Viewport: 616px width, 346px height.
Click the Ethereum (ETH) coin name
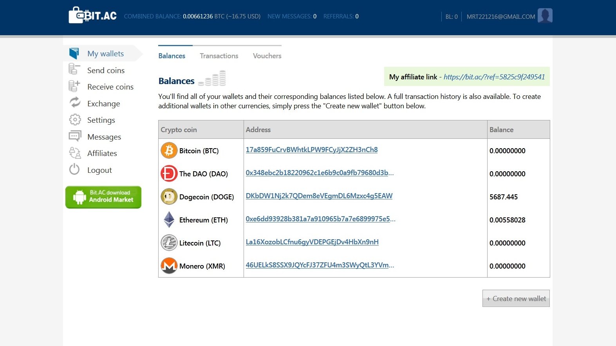(x=204, y=220)
